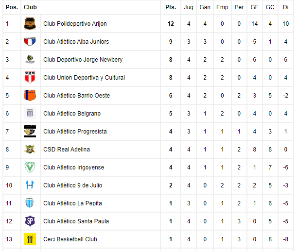
Task: Select the Club Atletico Belgrano name
Action: (x=72, y=114)
